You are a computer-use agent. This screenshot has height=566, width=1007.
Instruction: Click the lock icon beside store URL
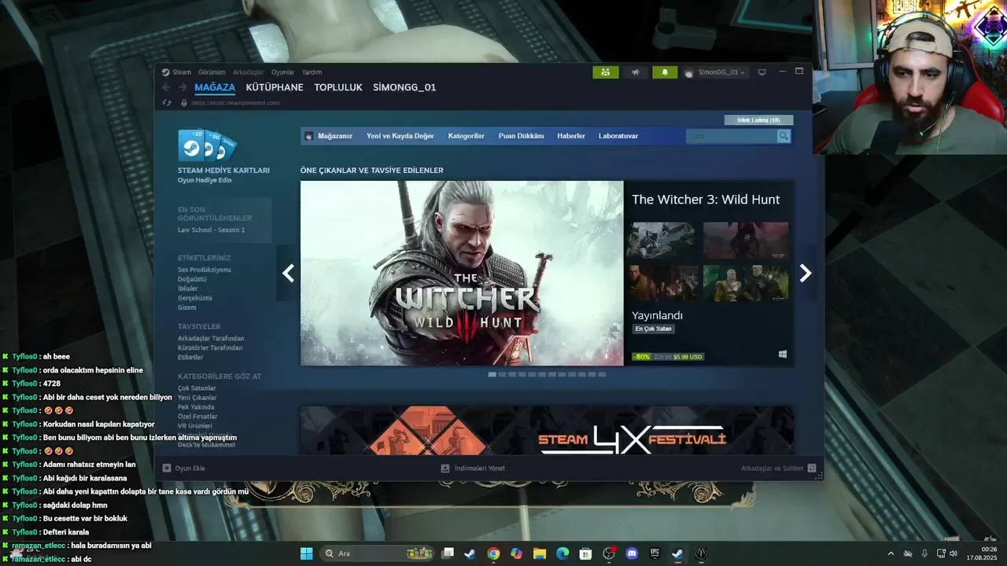coord(184,103)
